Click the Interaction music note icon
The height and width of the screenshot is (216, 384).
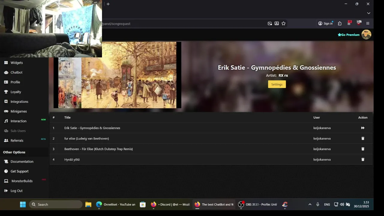[6, 121]
